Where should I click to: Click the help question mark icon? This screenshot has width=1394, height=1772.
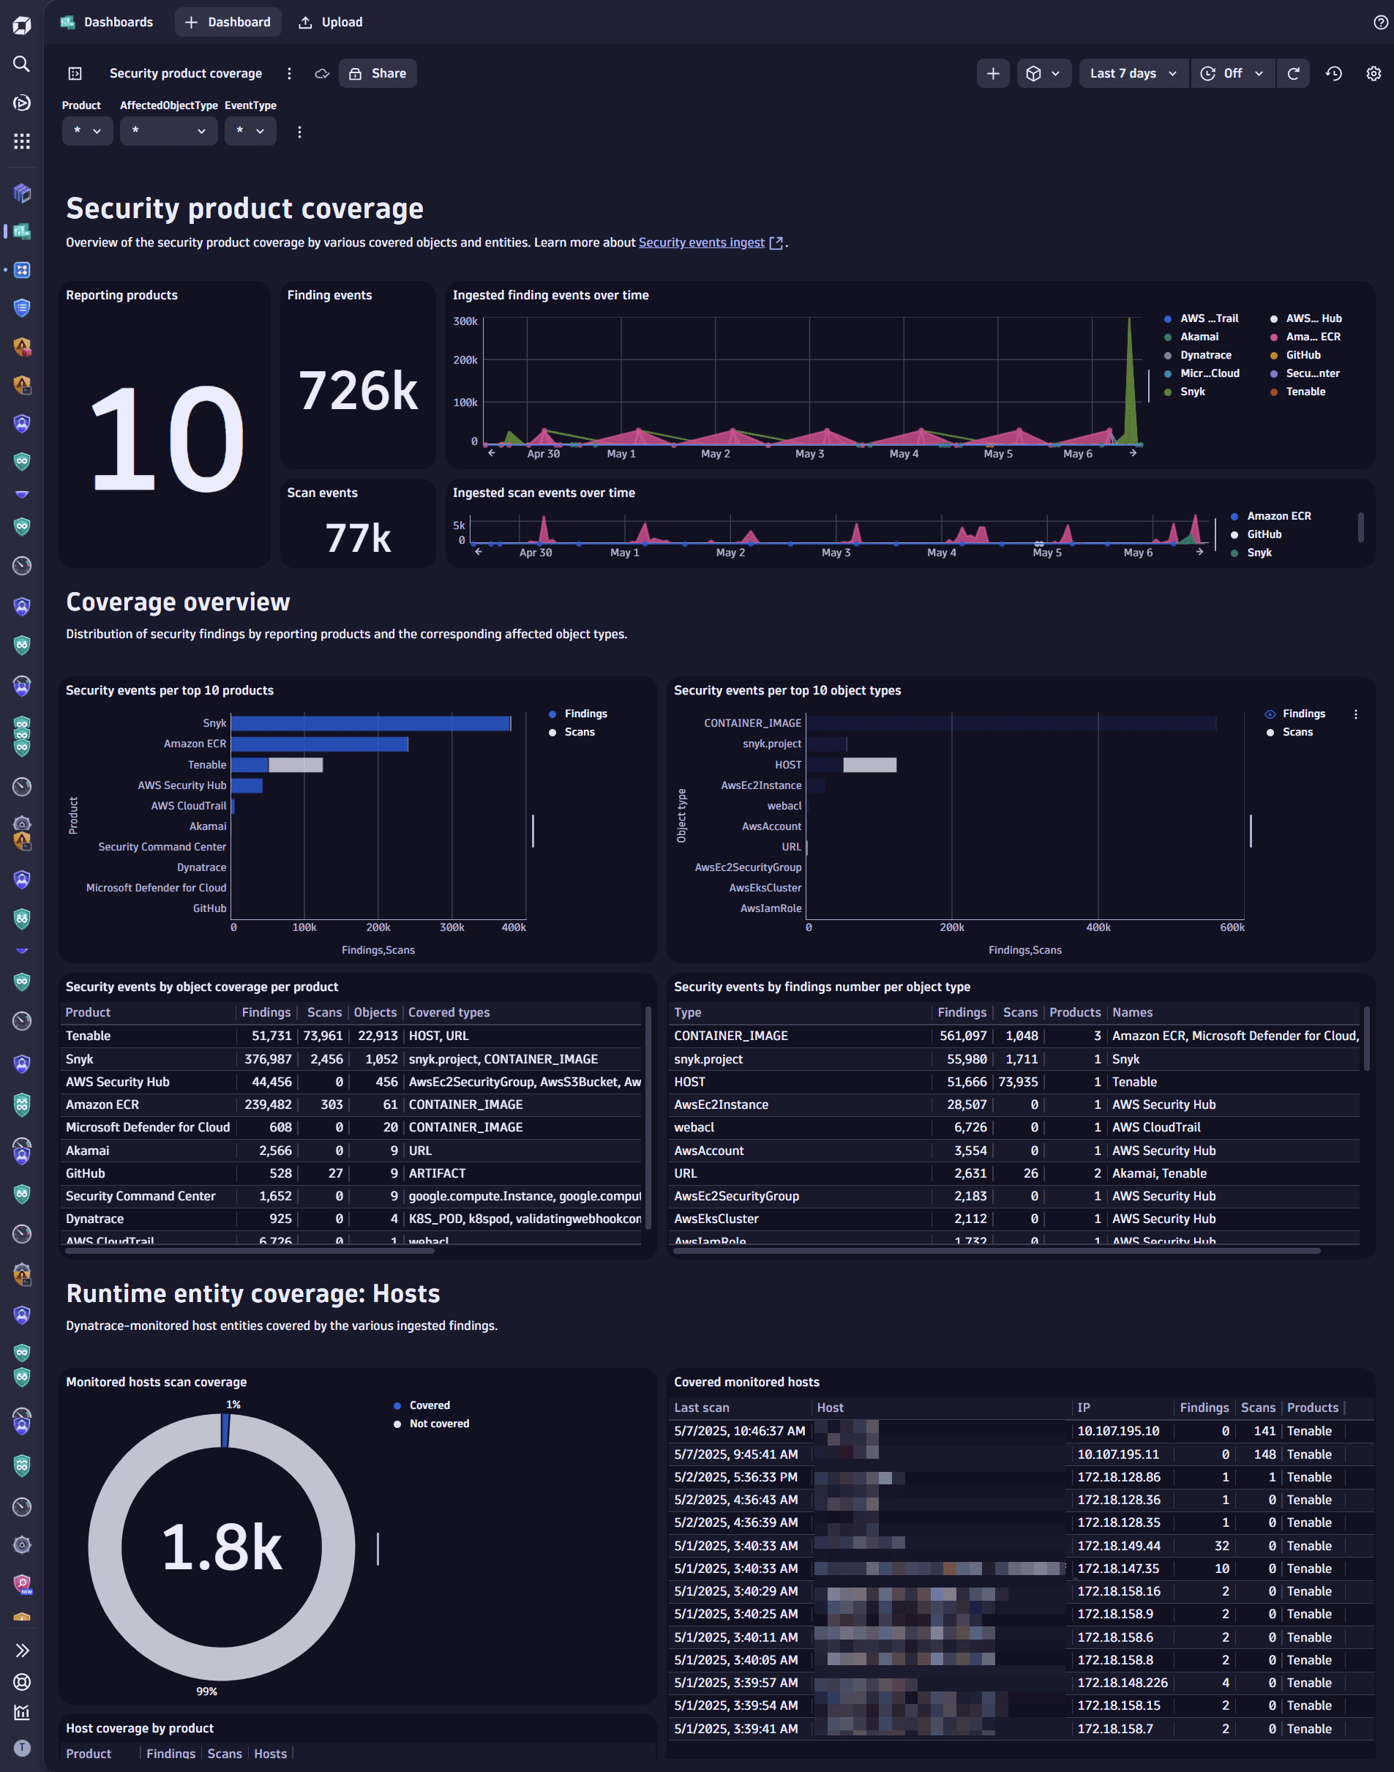click(x=1380, y=22)
